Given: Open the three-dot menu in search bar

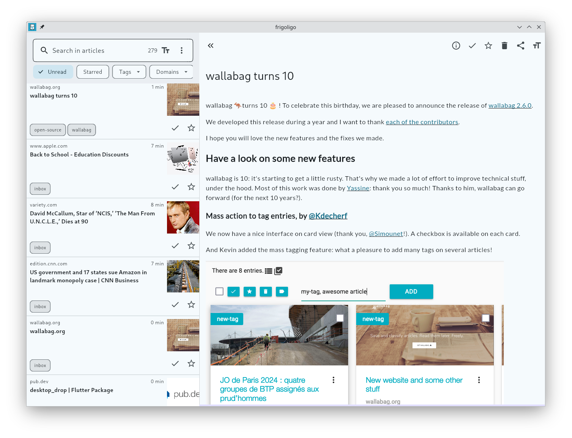Looking at the screenshot, I should click(x=182, y=50).
